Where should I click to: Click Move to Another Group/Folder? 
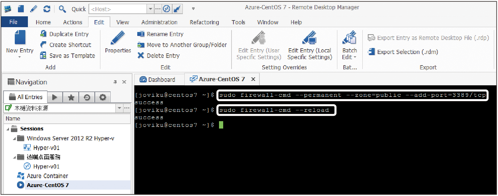tap(182, 45)
